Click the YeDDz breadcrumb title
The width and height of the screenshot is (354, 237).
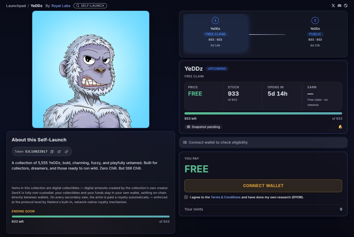tap(36, 6)
